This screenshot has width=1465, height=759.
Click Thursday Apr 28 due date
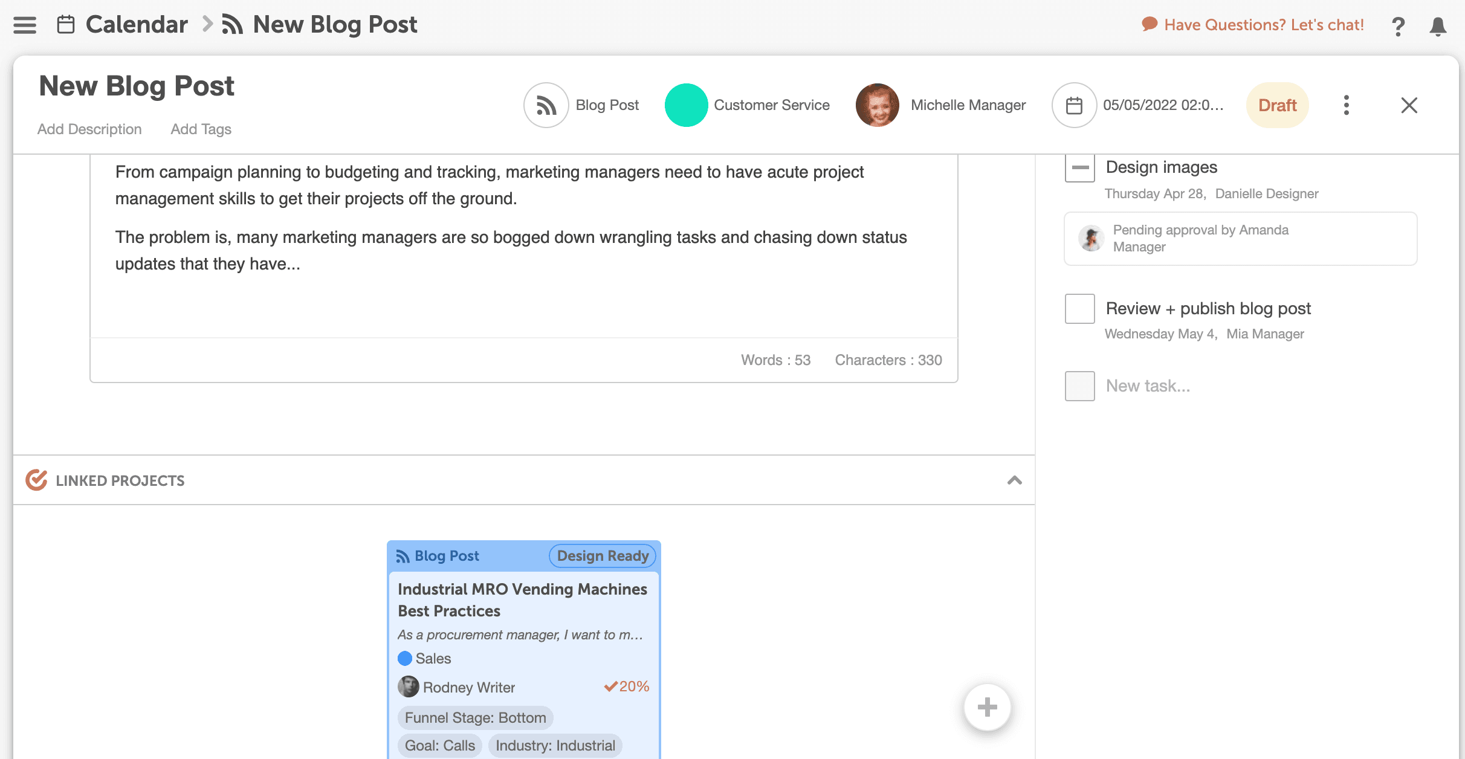point(1155,194)
